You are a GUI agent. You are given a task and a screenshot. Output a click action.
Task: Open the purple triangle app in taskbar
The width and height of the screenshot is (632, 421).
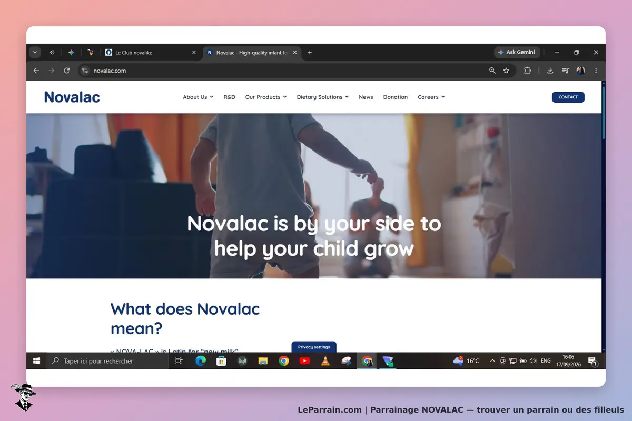(388, 361)
